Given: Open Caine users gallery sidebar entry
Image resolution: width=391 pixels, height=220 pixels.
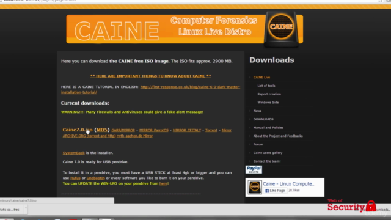Looking at the screenshot, I should (x=268, y=153).
